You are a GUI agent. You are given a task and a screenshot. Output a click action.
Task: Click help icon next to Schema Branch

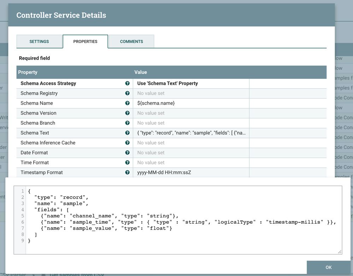127,123
